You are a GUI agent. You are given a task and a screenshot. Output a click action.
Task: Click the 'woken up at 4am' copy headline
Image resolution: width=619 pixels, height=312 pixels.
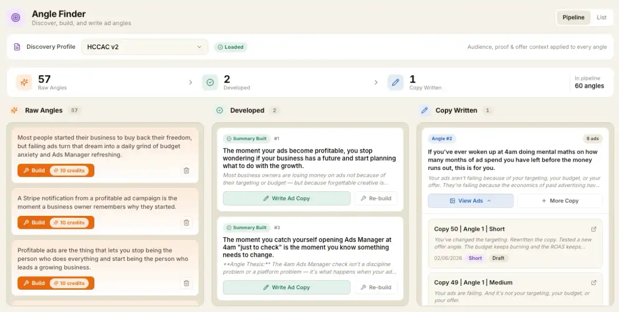point(513,160)
